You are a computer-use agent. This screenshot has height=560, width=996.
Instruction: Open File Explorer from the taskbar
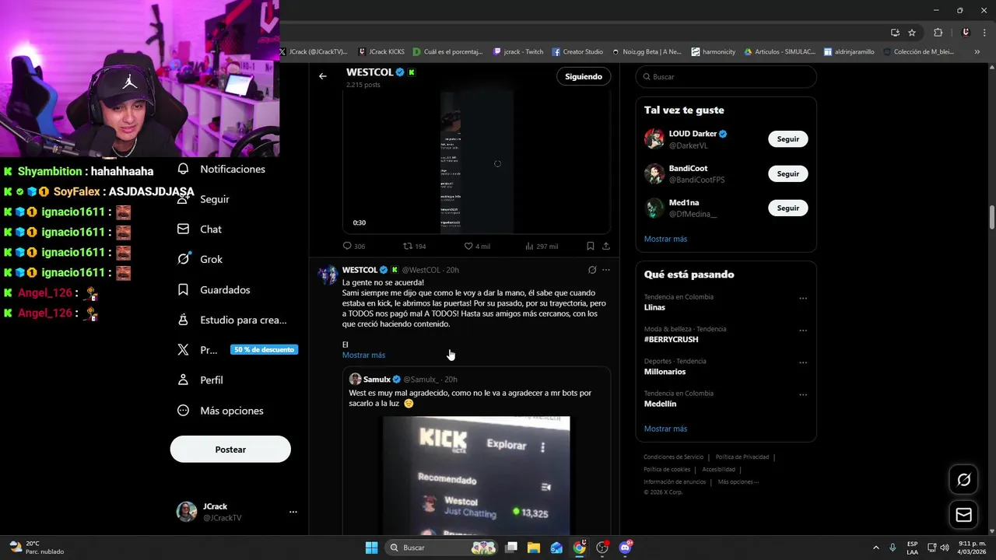(x=534, y=548)
